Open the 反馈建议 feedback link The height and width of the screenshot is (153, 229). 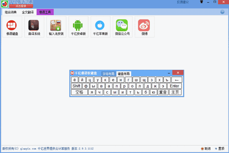coord(183,2)
